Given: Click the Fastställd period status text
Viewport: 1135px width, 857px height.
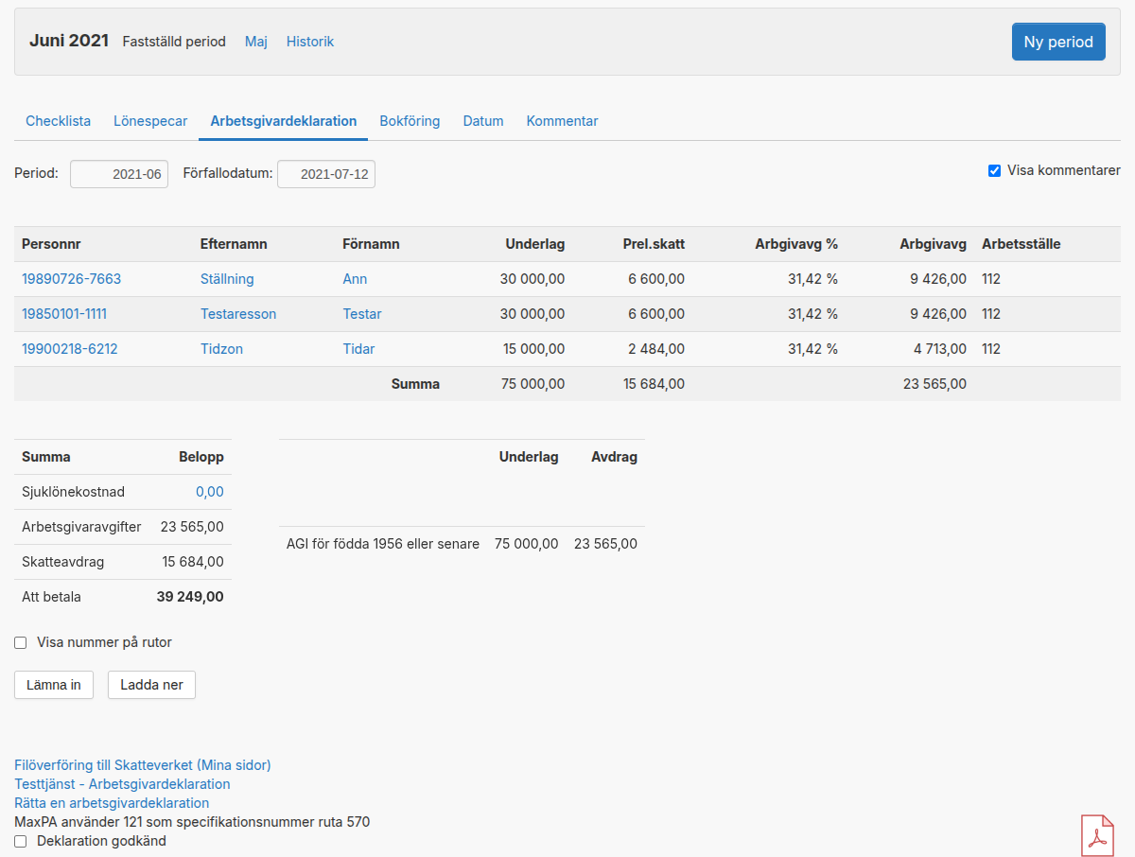Looking at the screenshot, I should pos(174,42).
